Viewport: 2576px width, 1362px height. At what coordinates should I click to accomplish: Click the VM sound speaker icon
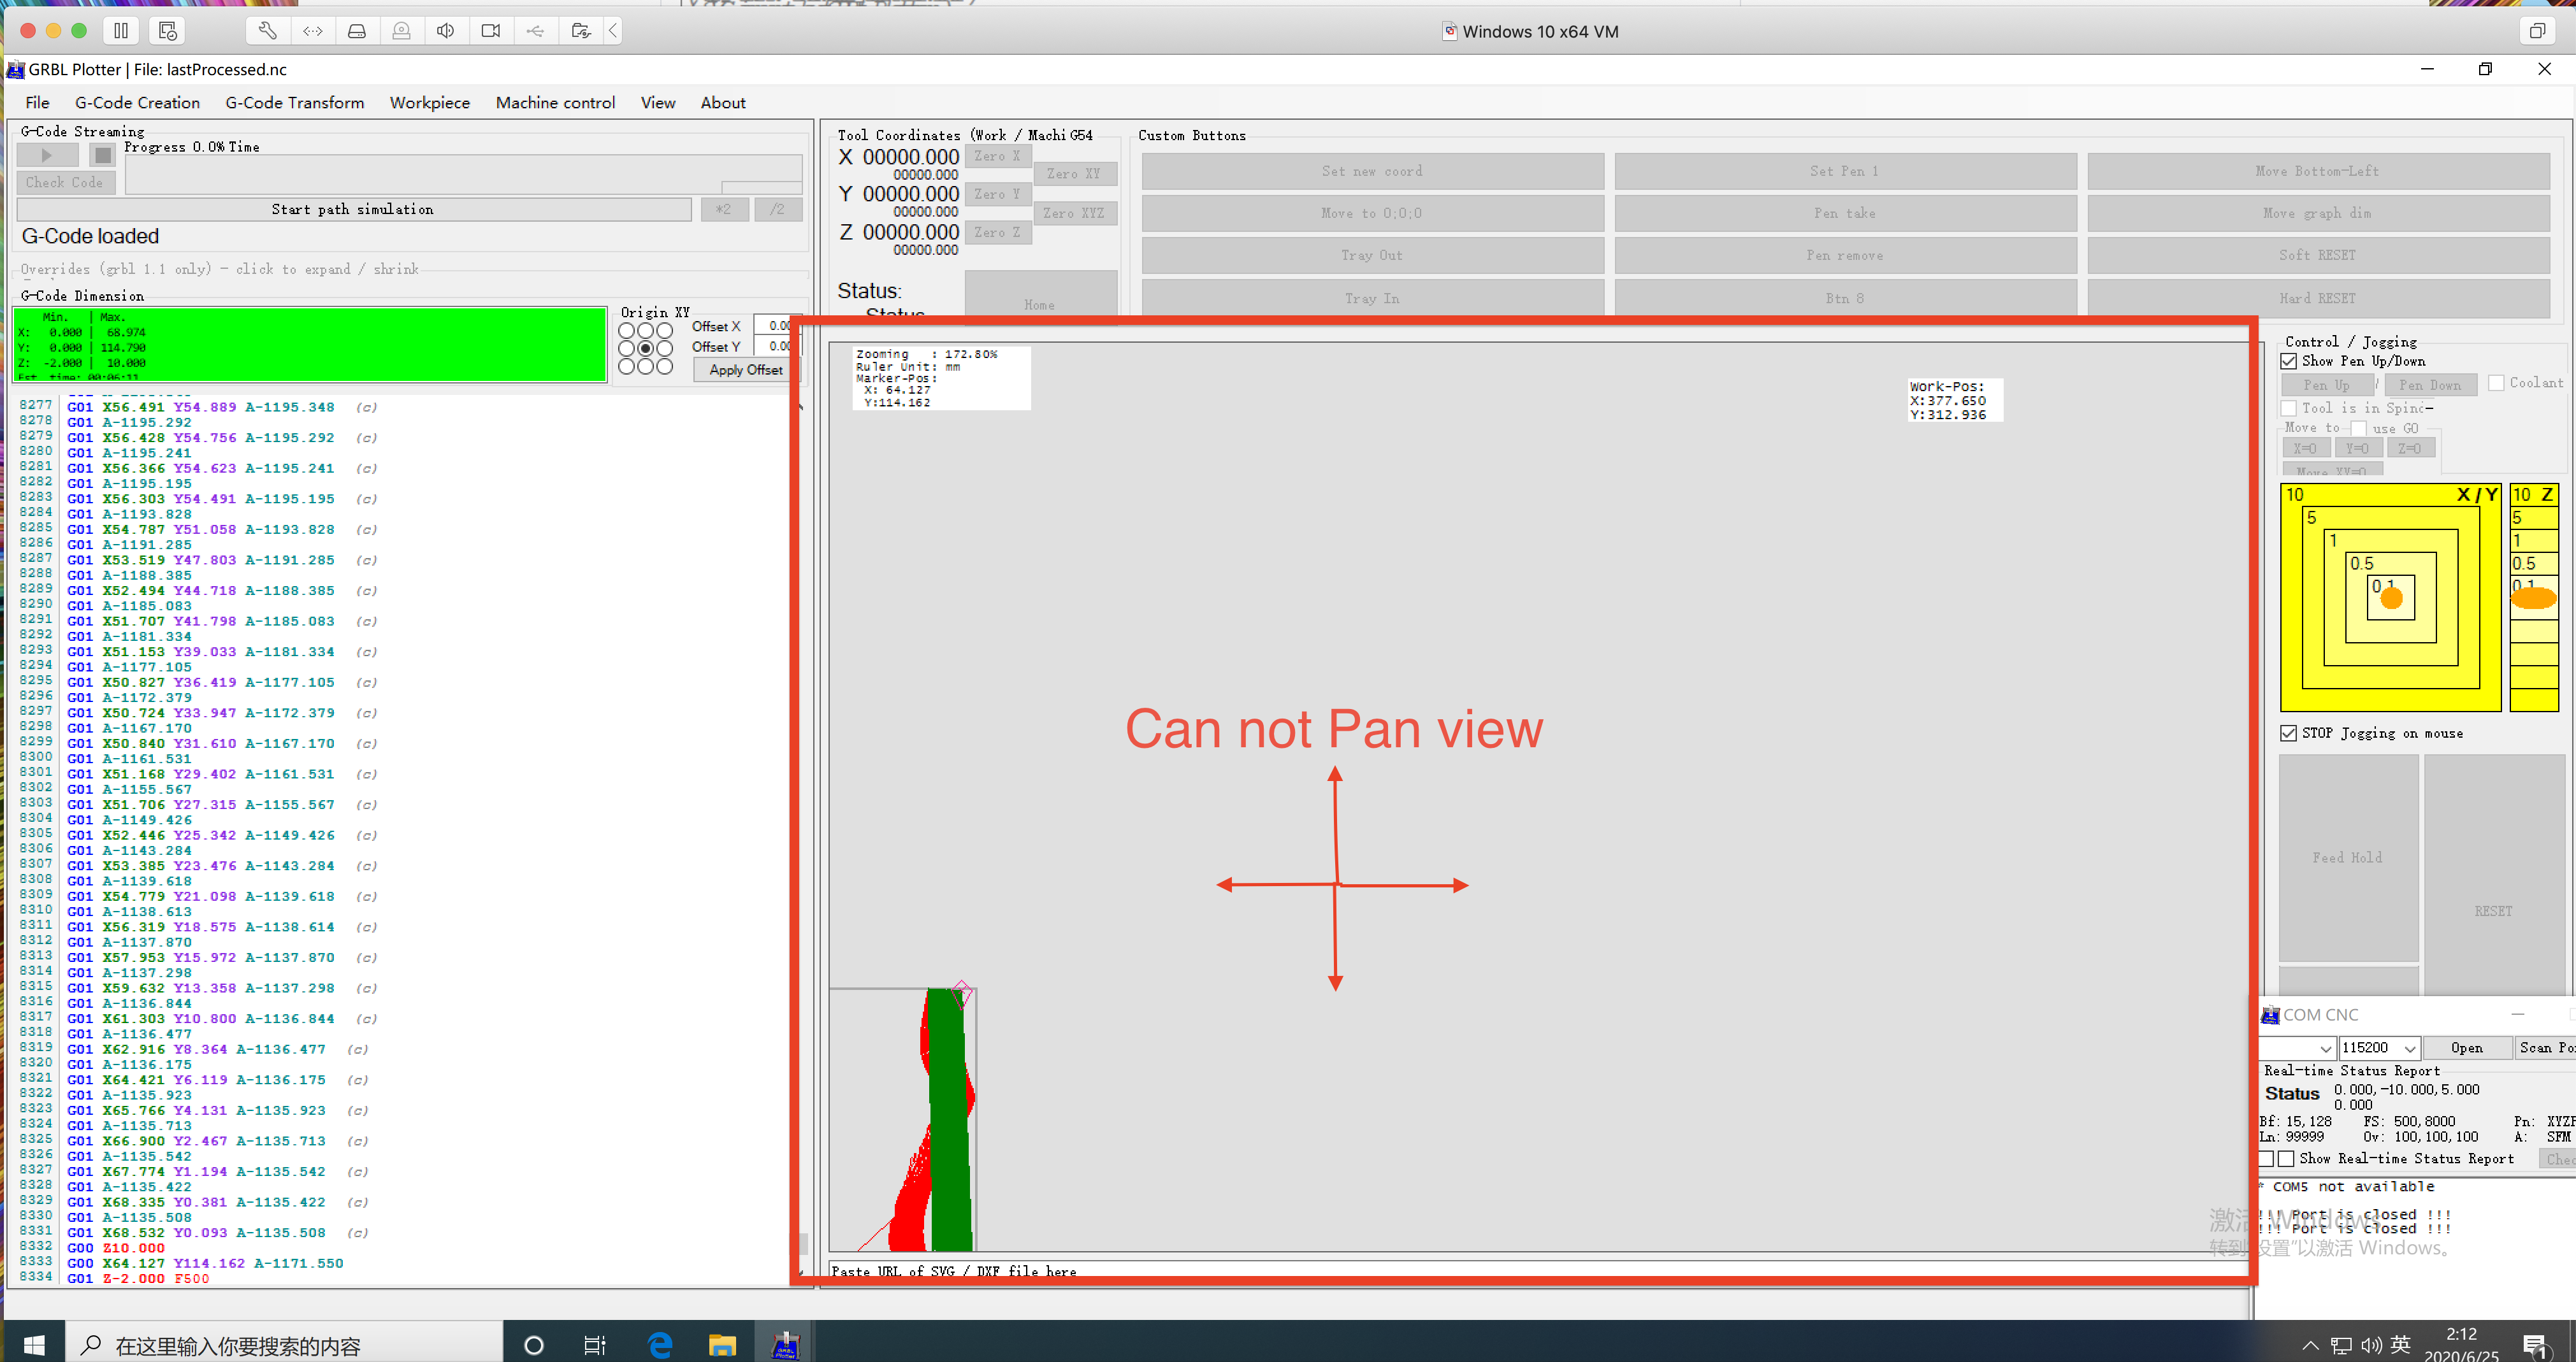(445, 31)
